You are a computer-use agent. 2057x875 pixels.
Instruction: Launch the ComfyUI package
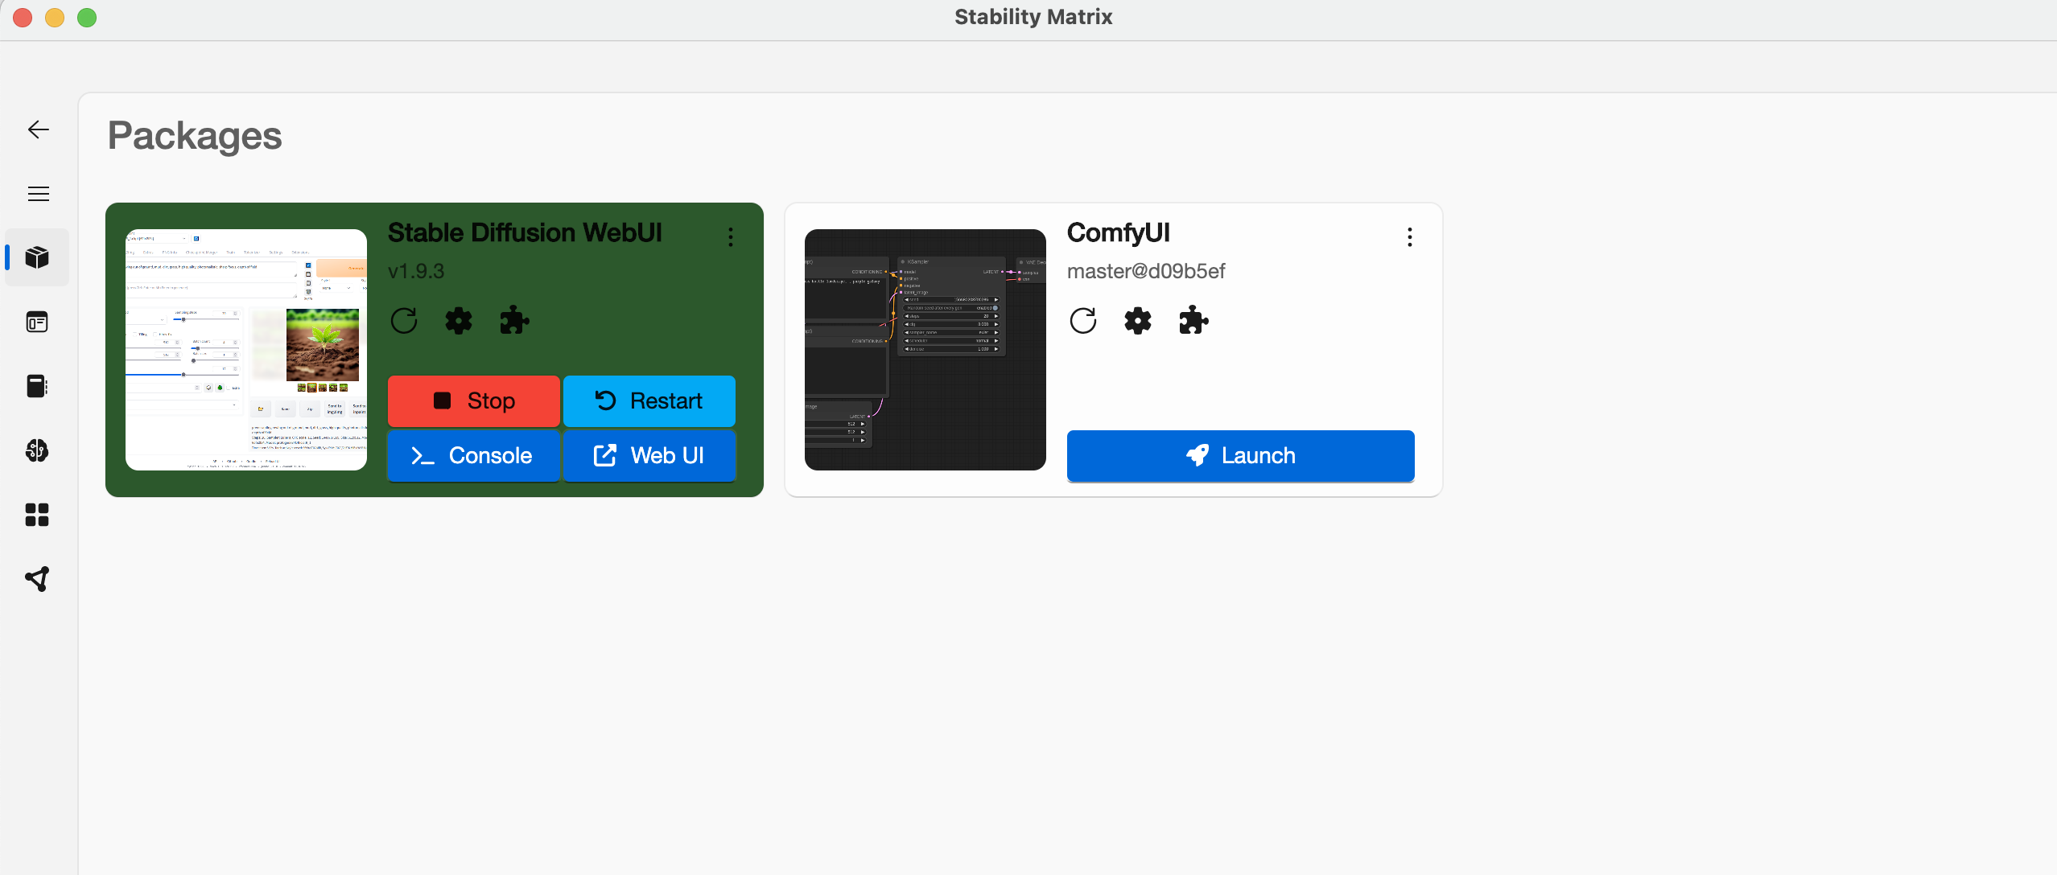coord(1240,455)
